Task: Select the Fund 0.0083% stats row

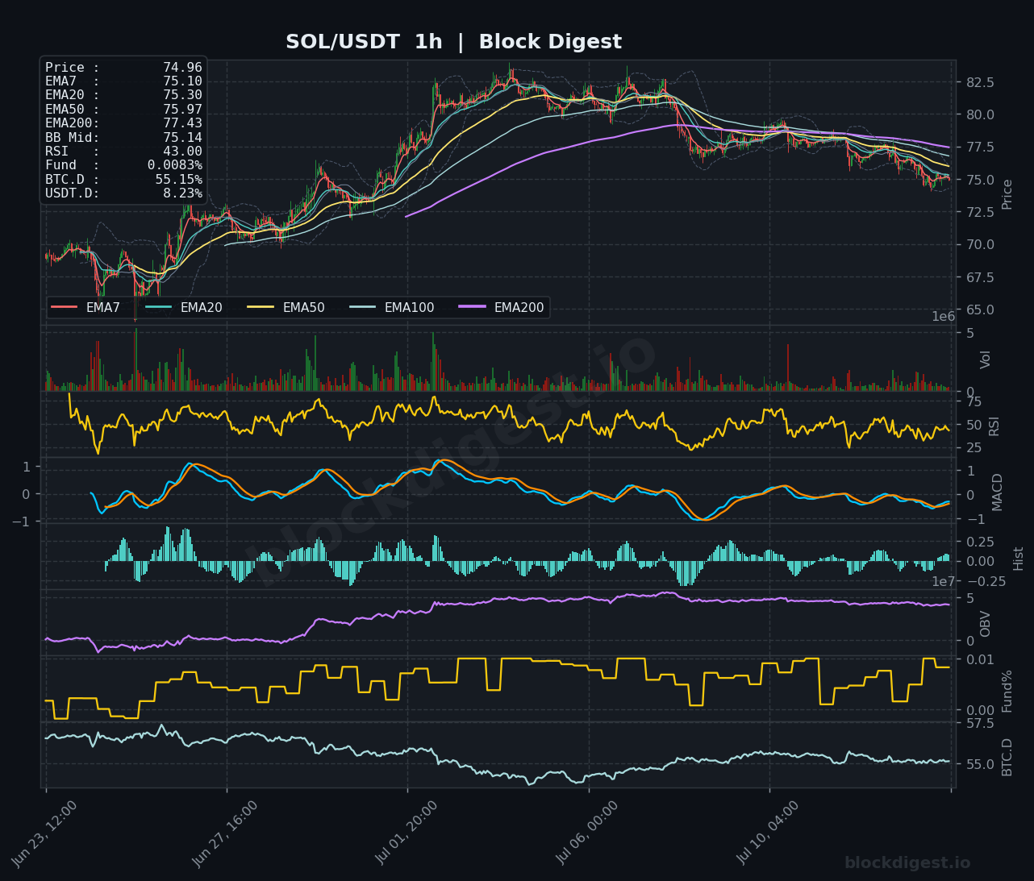Action: click(x=123, y=165)
